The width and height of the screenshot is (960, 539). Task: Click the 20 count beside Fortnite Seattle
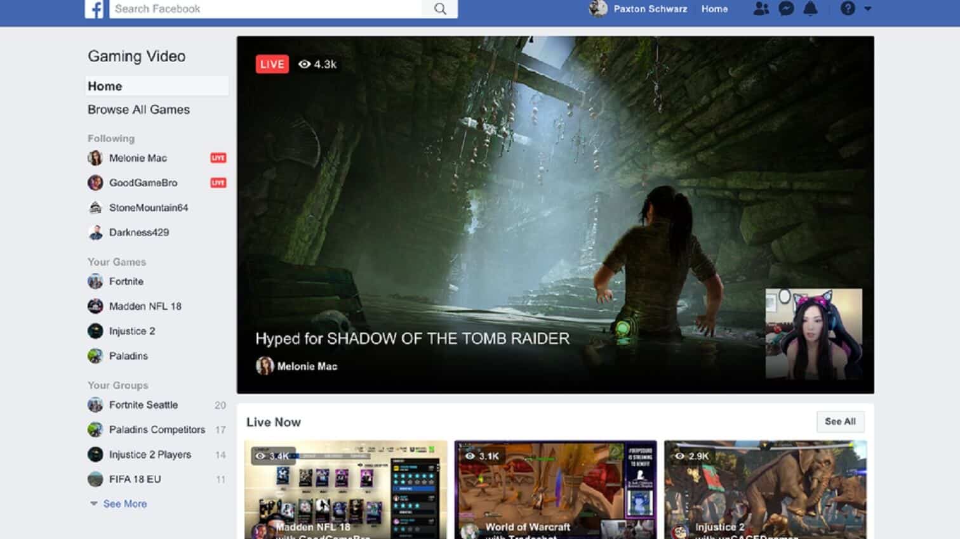pos(220,405)
